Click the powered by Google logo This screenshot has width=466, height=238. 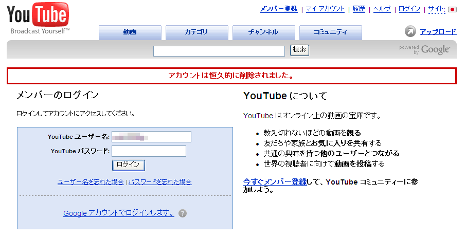point(425,50)
